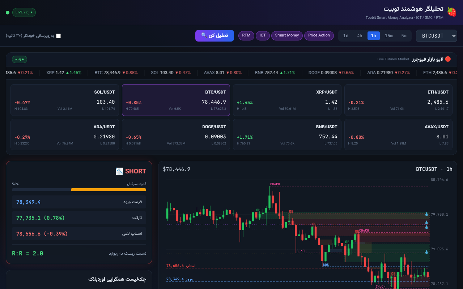Click the SOL 103.40 ticker item
This screenshot has width=463, height=289.
pos(171,73)
